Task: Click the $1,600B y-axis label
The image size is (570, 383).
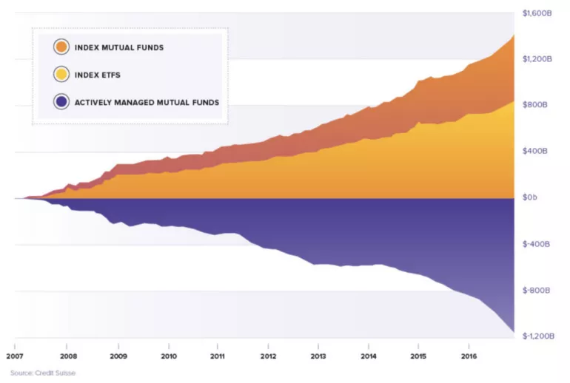Action: point(537,13)
